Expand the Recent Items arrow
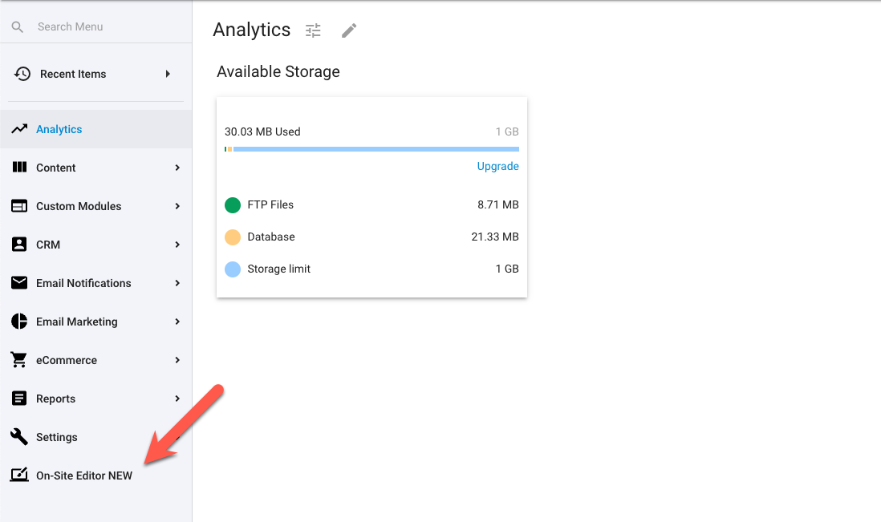The width and height of the screenshot is (881, 522). 168,74
